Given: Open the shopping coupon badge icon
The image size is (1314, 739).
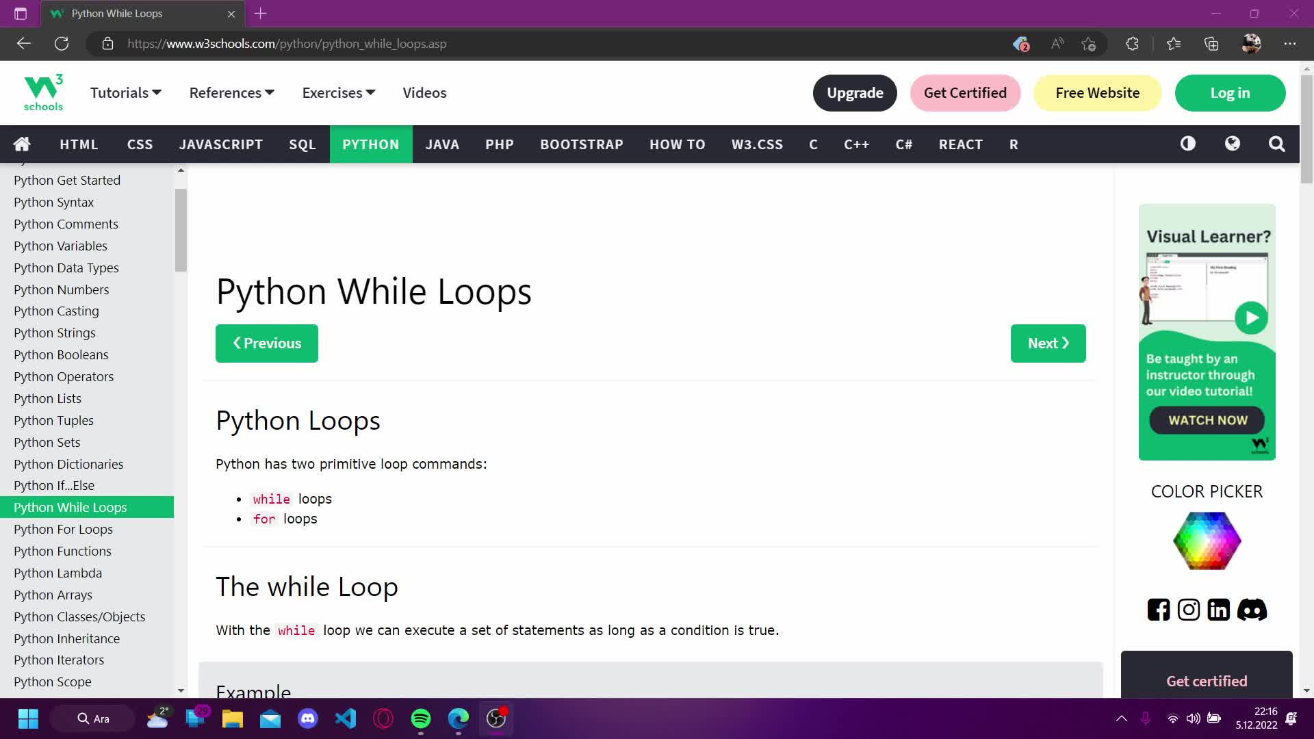Looking at the screenshot, I should tap(1021, 44).
